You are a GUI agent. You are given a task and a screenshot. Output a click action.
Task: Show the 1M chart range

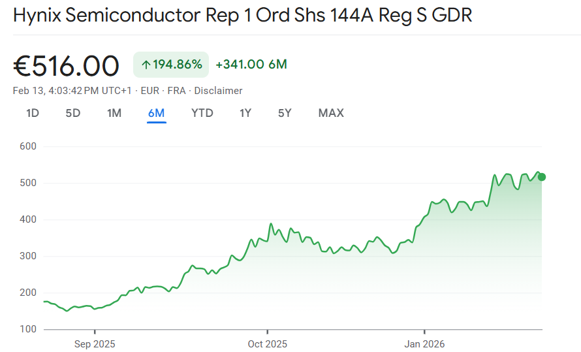tap(114, 113)
